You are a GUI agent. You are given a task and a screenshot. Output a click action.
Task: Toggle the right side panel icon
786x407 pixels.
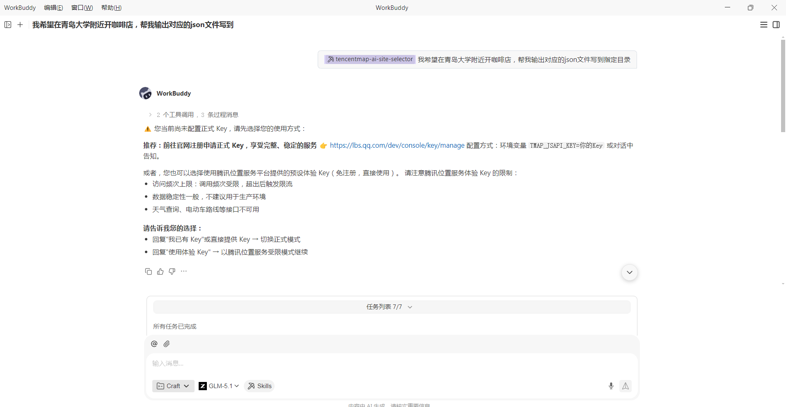coord(776,25)
